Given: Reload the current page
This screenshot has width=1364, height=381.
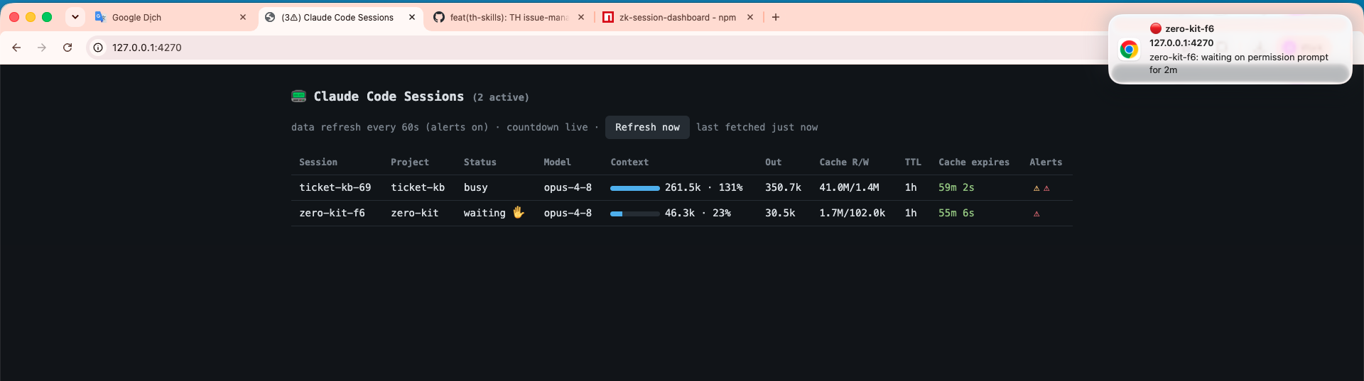Looking at the screenshot, I should tap(67, 48).
